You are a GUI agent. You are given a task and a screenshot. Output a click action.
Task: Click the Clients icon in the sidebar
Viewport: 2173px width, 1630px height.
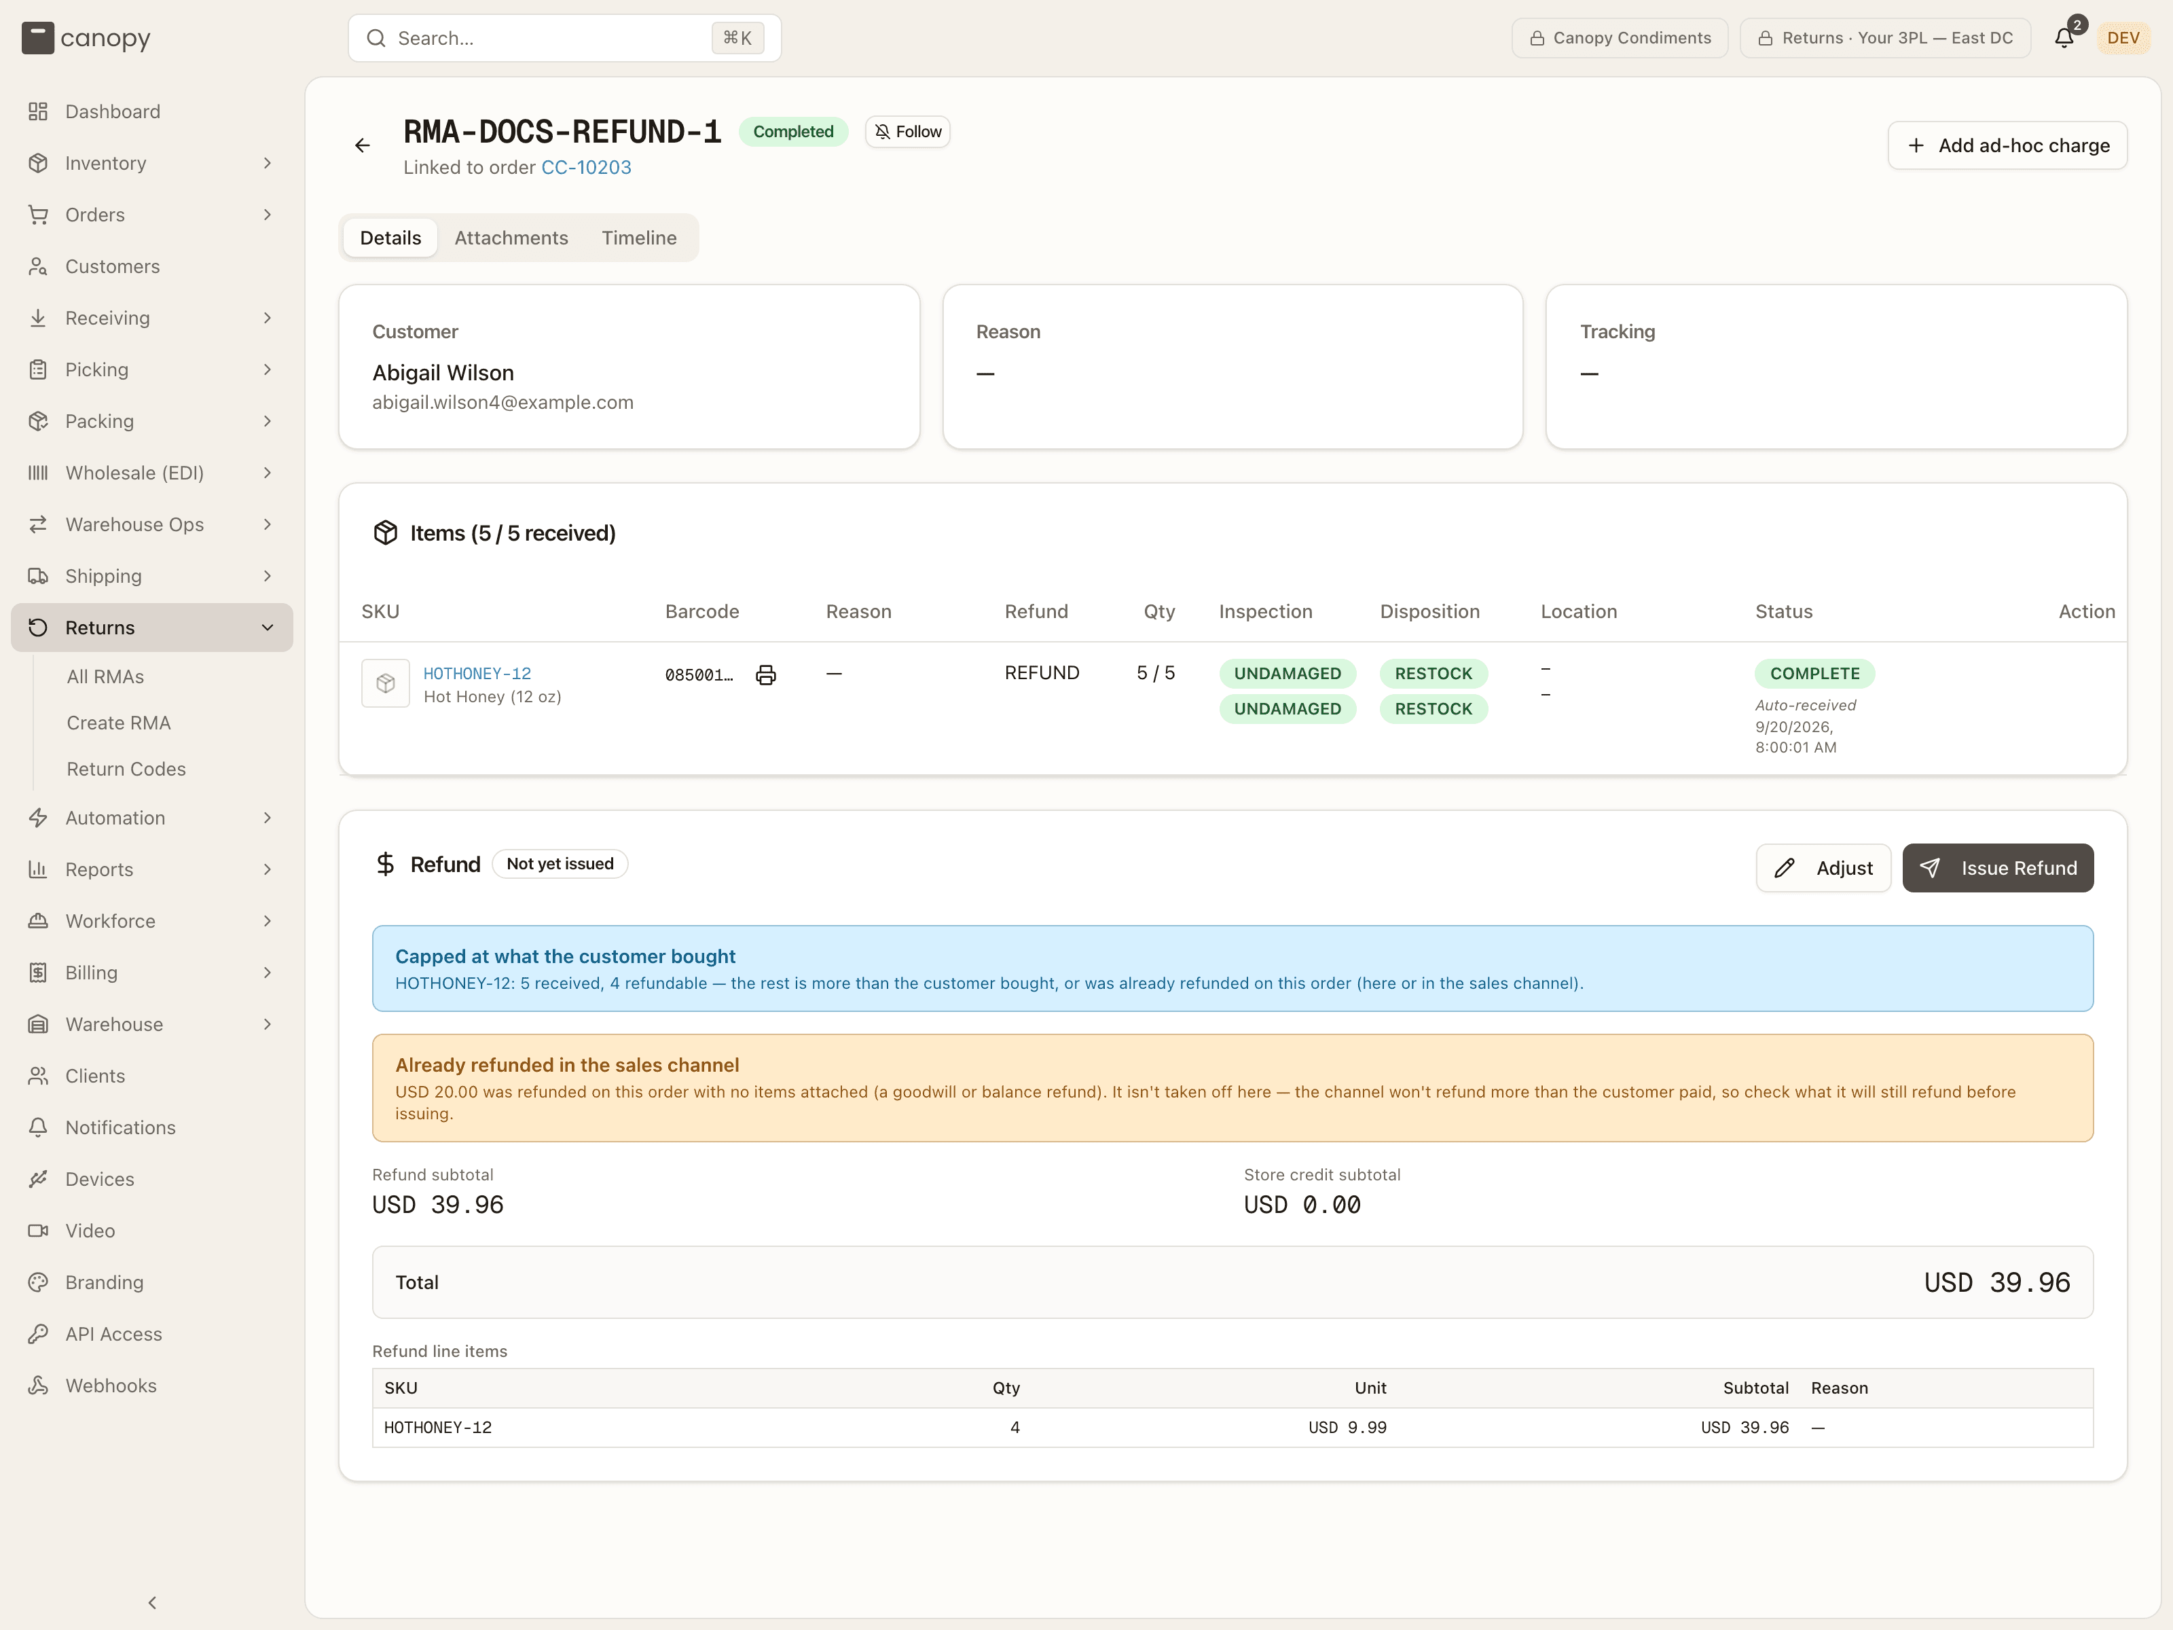(38, 1076)
